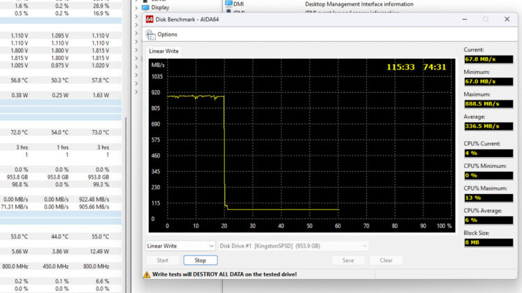Viewport: 522px width, 293px height.
Task: Open the Linear Write test type dropdown
Action: click(180, 246)
